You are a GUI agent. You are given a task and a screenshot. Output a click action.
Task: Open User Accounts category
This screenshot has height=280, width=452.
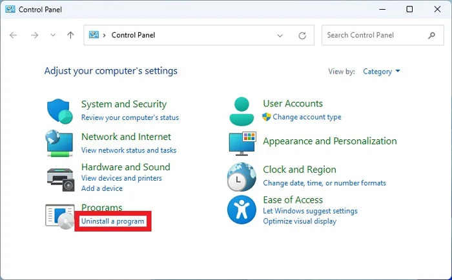[293, 103]
